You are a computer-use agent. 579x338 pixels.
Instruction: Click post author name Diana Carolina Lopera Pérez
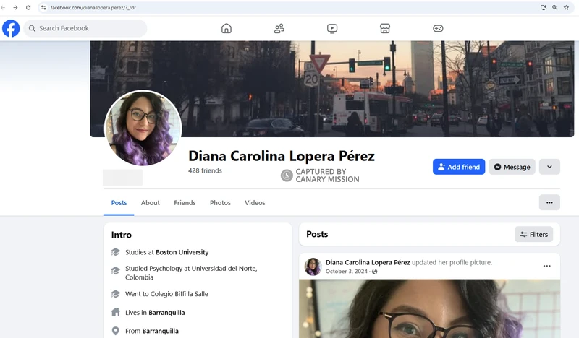pyautogui.click(x=368, y=262)
